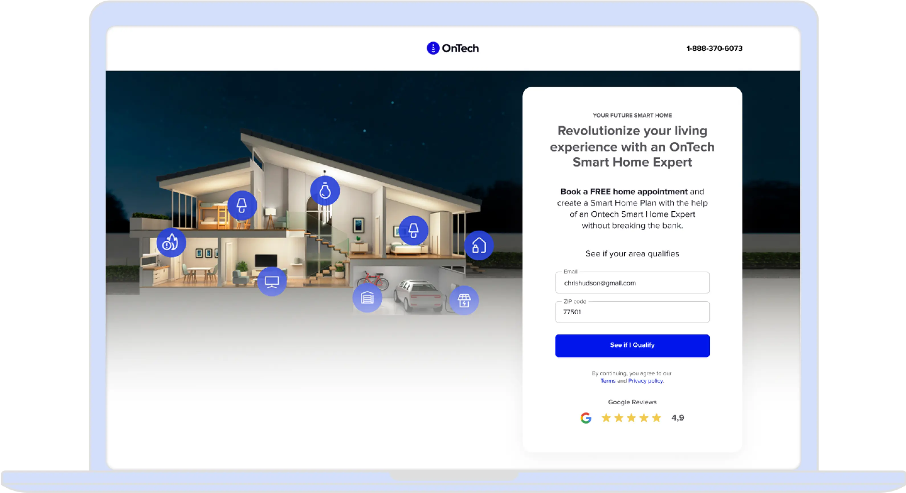The height and width of the screenshot is (493, 906).
Task: Click the Google Reviews label
Action: point(632,402)
